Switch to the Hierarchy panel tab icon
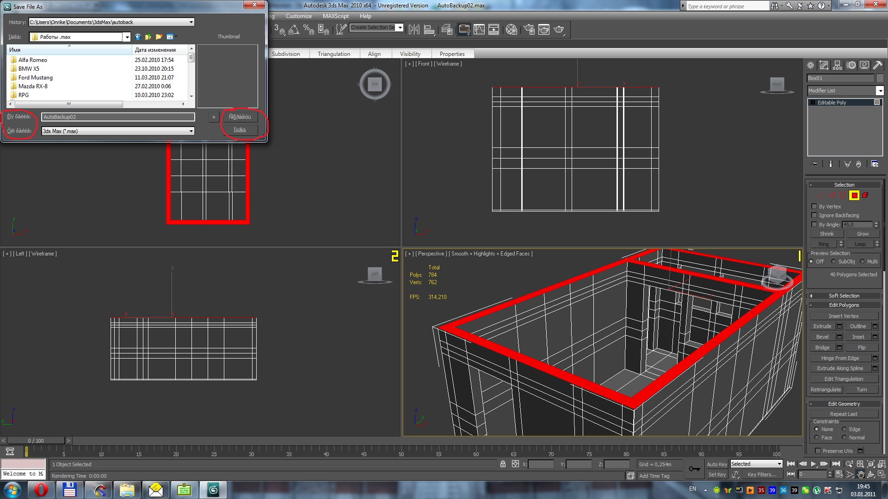 pyautogui.click(x=837, y=66)
